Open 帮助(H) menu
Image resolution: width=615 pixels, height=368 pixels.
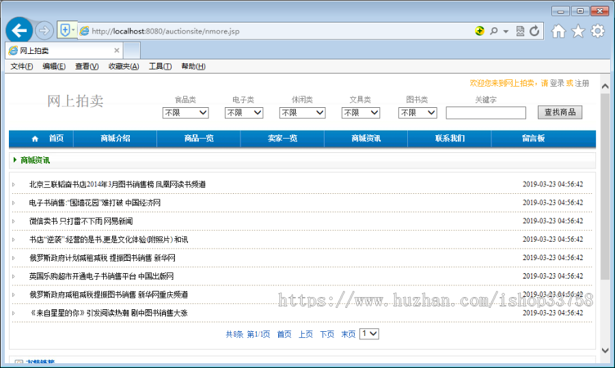(193, 66)
